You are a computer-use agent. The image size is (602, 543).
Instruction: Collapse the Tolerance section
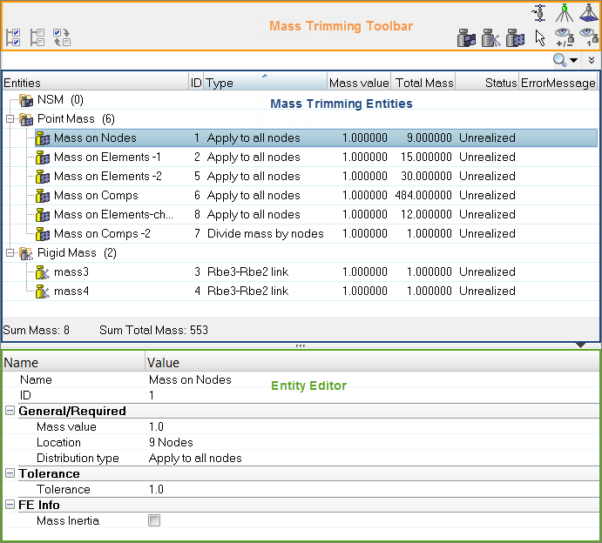tap(10, 473)
